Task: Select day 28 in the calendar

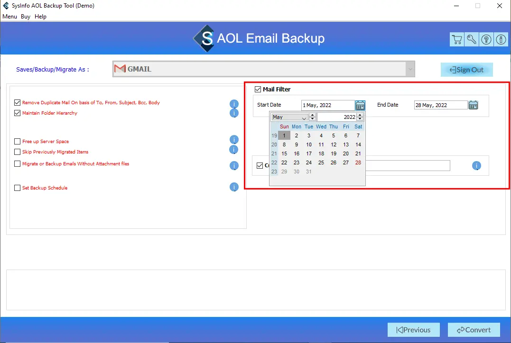Action: click(x=358, y=162)
